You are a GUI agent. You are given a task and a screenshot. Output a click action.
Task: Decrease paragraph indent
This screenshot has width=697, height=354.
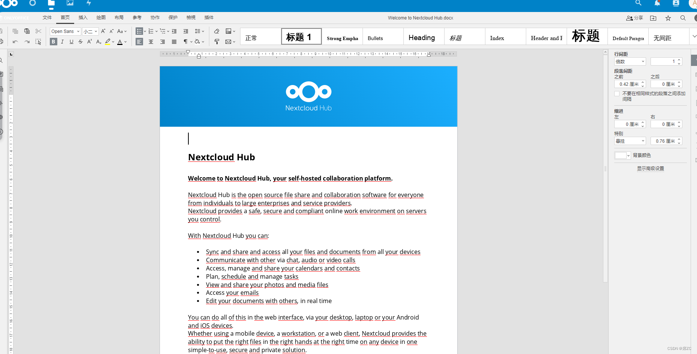click(174, 31)
